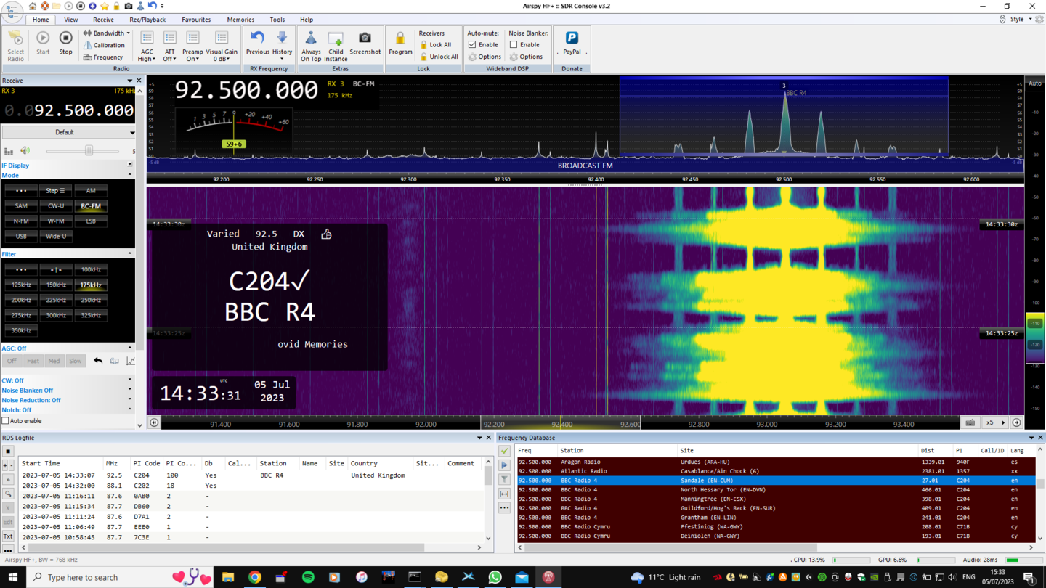Open the Bandwidth dropdown
This screenshot has height=588, width=1046.
click(x=106, y=33)
